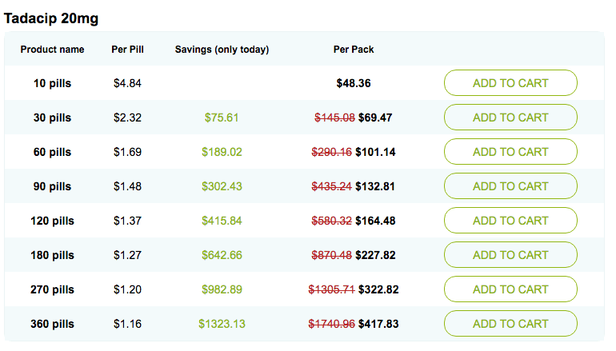
Task: Click the 360 pills product label
Action: pyautogui.click(x=52, y=324)
